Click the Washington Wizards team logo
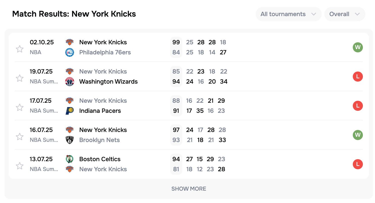The height and width of the screenshot is (203, 375). 70,82
